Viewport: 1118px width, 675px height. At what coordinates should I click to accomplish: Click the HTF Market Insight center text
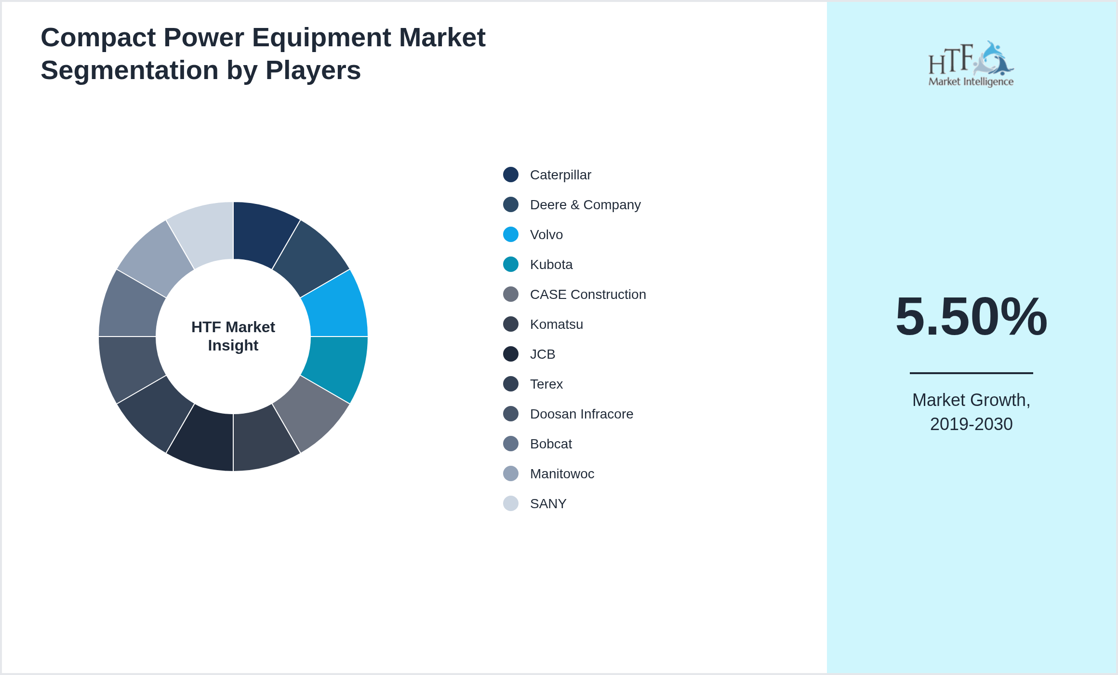click(233, 336)
